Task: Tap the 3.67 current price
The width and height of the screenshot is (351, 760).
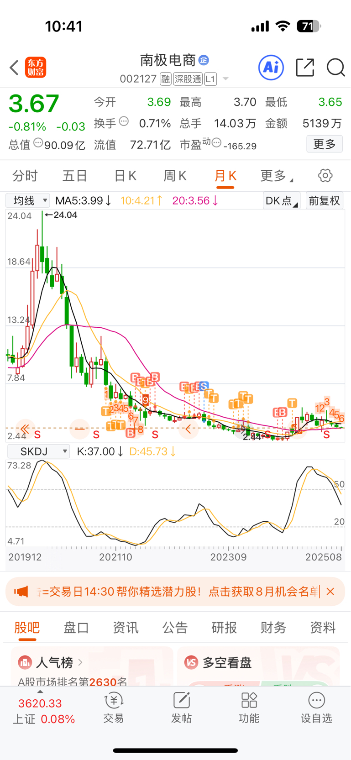Action: [34, 104]
